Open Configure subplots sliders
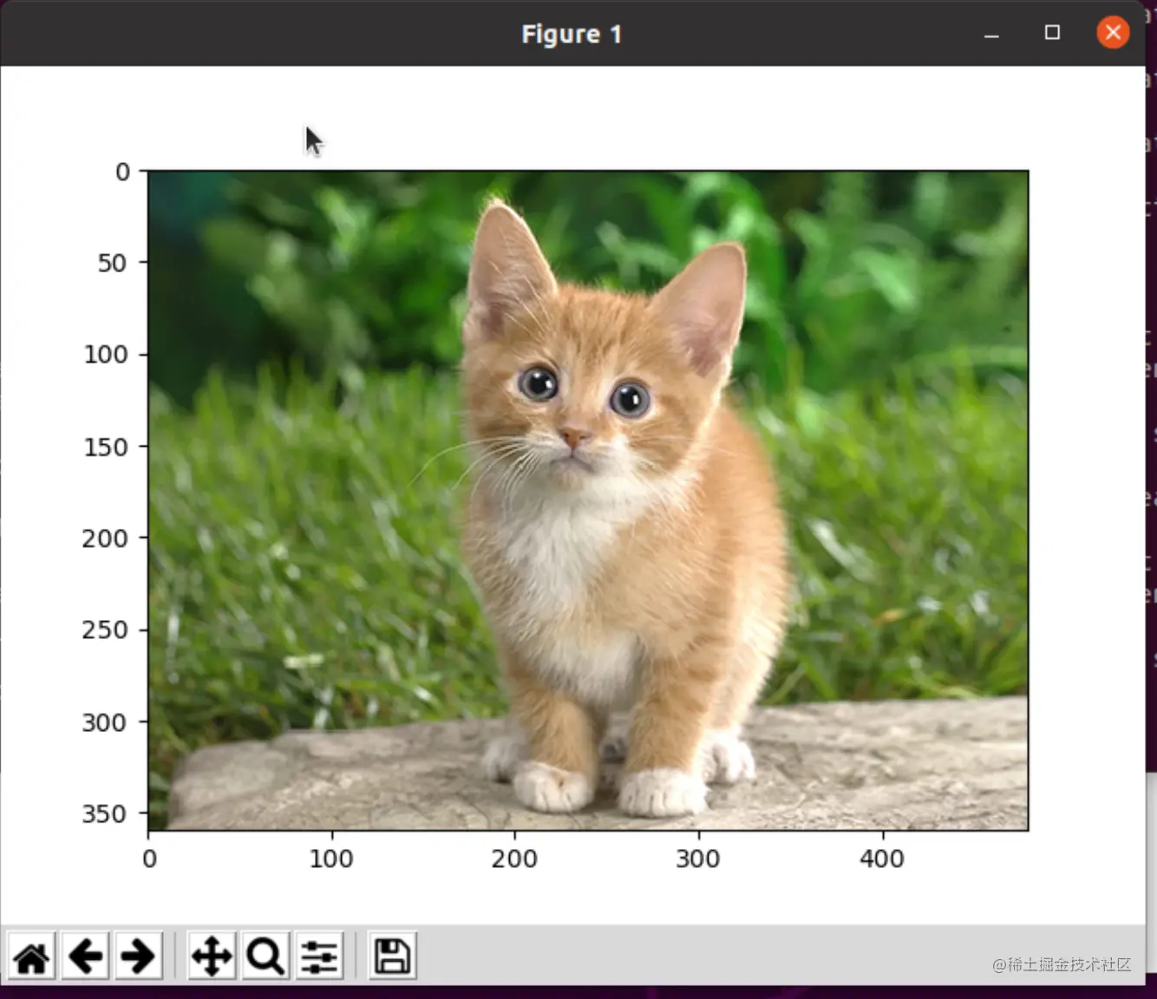 click(319, 957)
